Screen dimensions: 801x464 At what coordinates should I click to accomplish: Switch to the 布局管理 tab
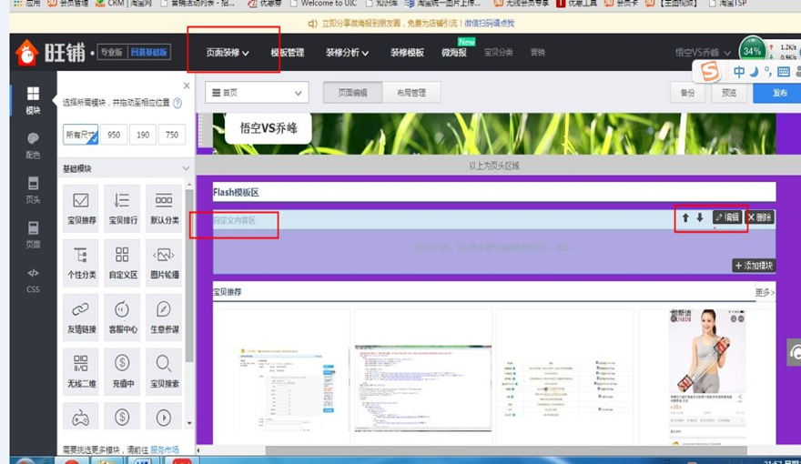411,93
